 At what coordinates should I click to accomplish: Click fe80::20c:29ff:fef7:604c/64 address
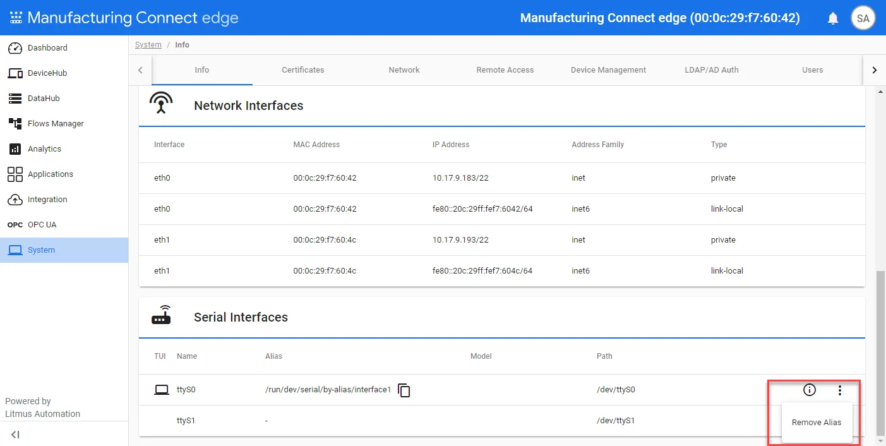[x=482, y=271]
